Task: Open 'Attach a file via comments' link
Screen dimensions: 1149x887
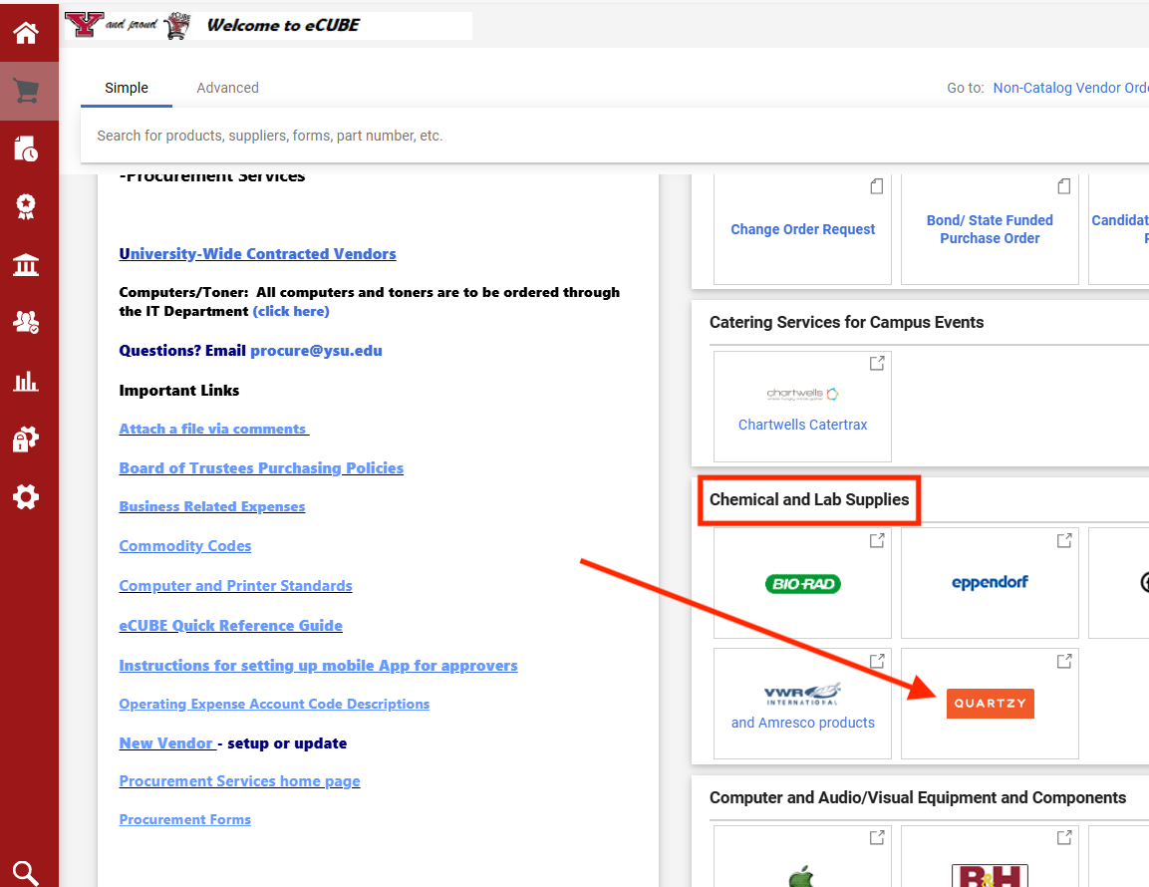Action: coord(213,429)
